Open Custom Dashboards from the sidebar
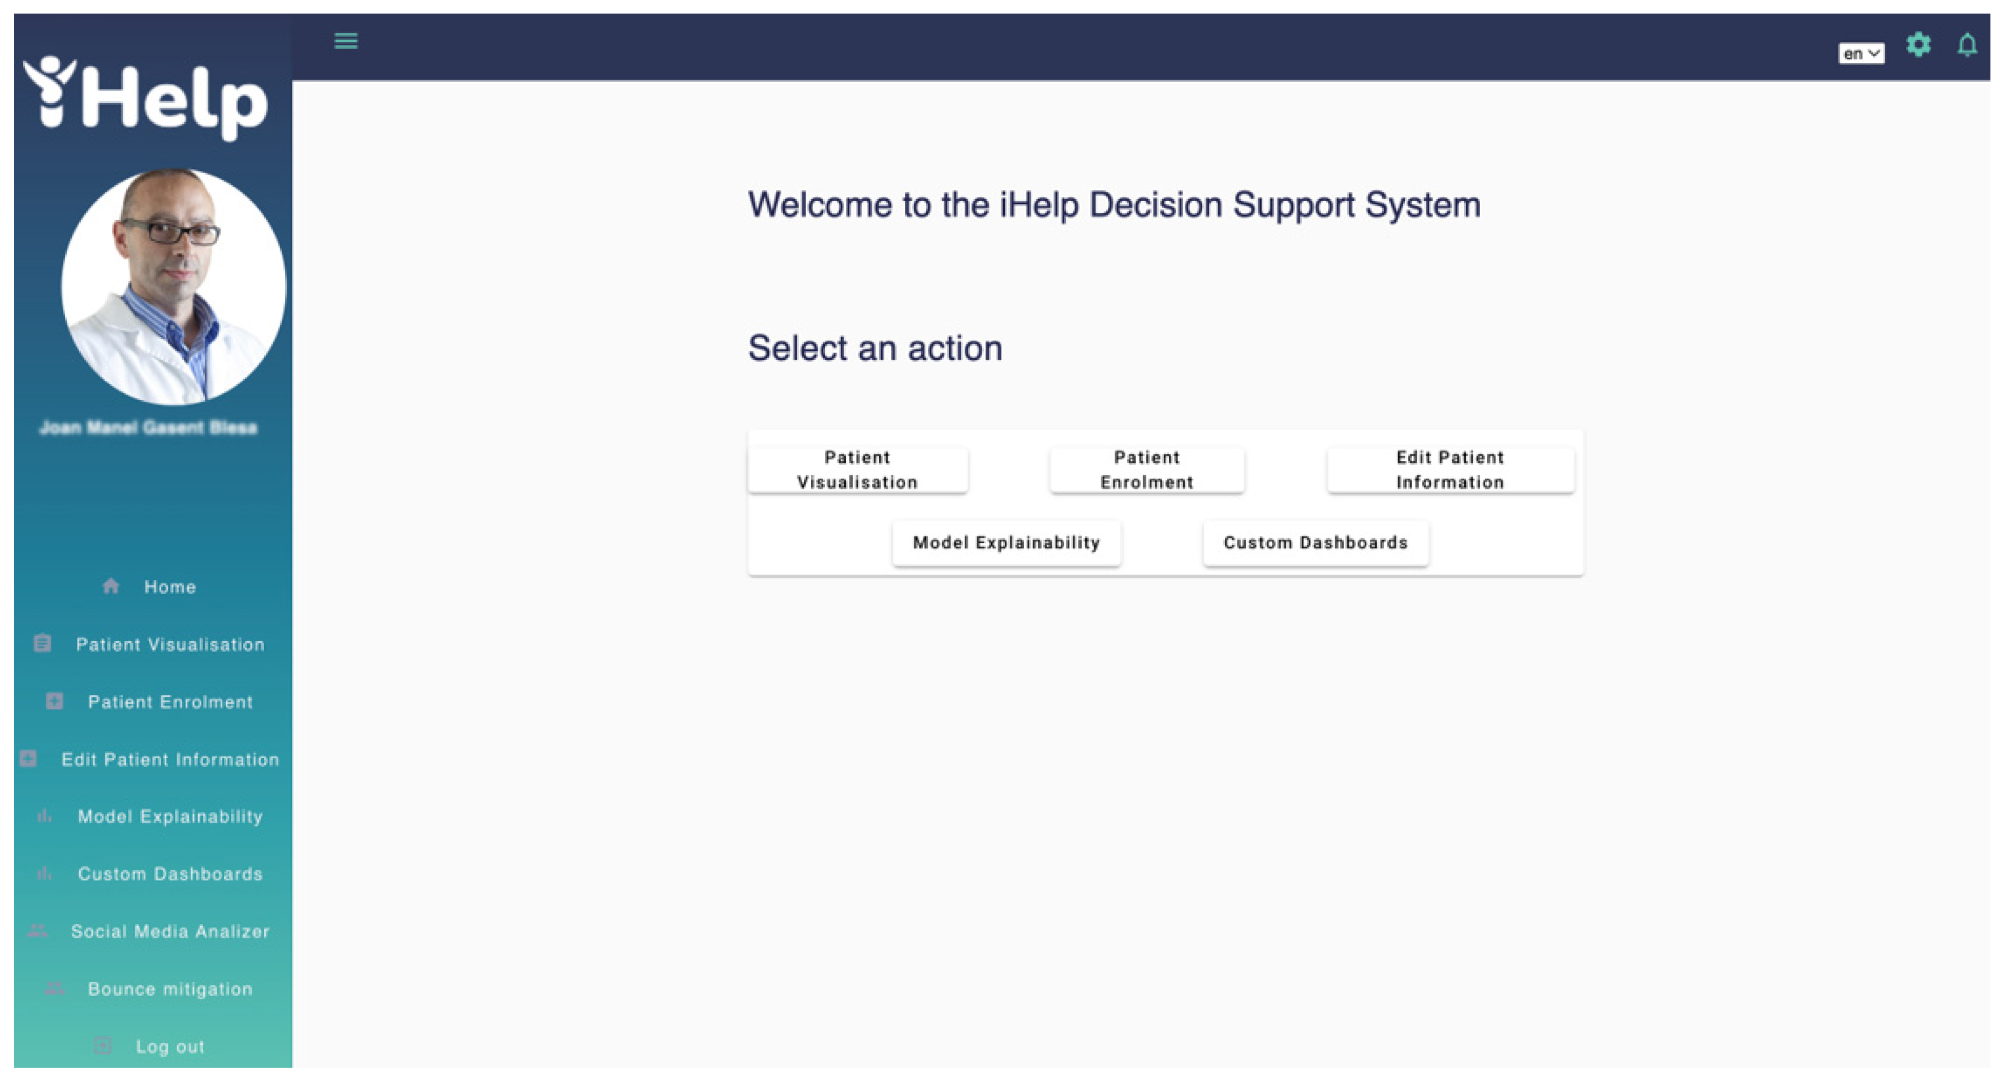 pyautogui.click(x=170, y=874)
